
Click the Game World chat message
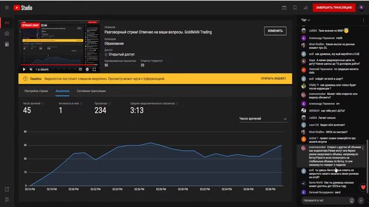tap(332, 184)
